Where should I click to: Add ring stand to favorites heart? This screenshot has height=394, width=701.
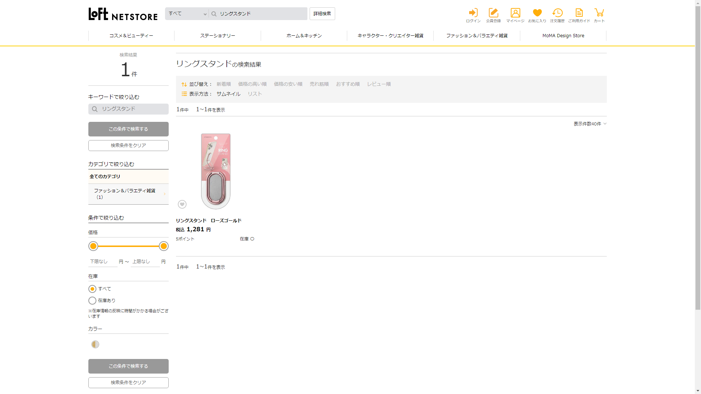[182, 204]
